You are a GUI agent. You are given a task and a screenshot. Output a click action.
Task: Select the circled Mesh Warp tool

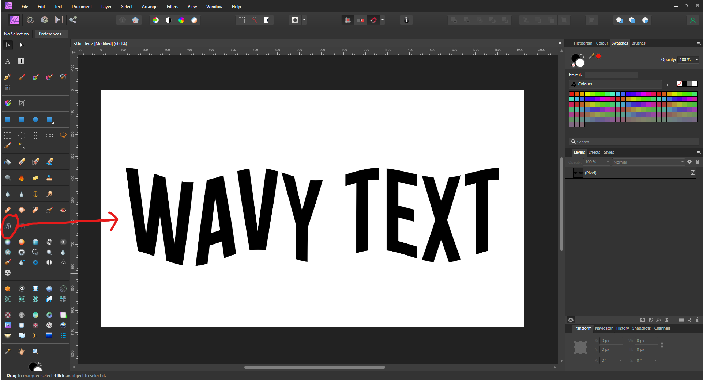[7, 226]
